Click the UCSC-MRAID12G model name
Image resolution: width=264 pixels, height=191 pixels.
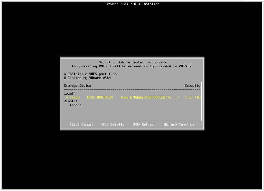pos(100,97)
